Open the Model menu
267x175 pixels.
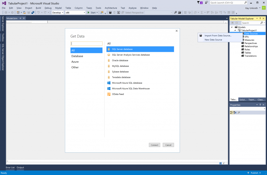(x=58, y=8)
